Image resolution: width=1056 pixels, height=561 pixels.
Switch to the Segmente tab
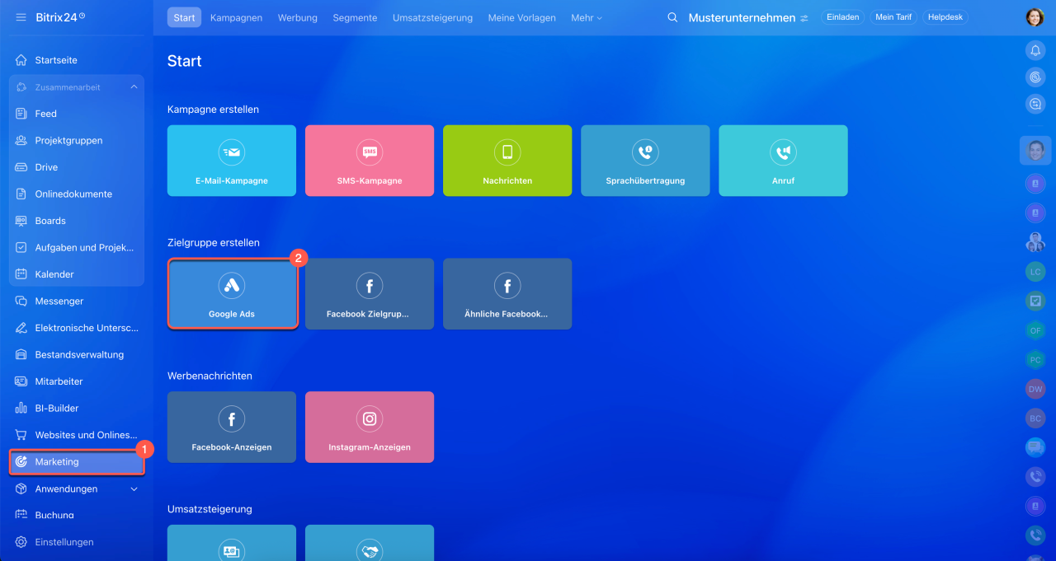click(x=355, y=17)
